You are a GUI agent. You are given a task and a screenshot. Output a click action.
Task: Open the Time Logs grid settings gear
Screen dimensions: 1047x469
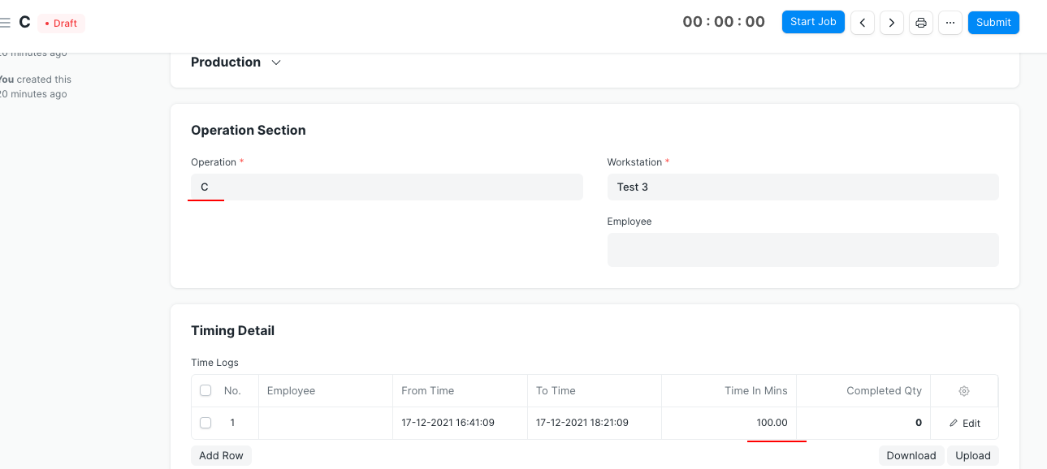964,390
